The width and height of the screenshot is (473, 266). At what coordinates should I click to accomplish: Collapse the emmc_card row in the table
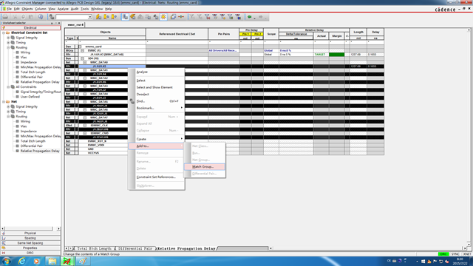click(x=80, y=47)
